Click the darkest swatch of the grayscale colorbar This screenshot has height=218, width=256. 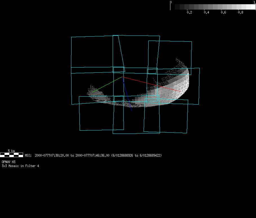coord(177,7)
